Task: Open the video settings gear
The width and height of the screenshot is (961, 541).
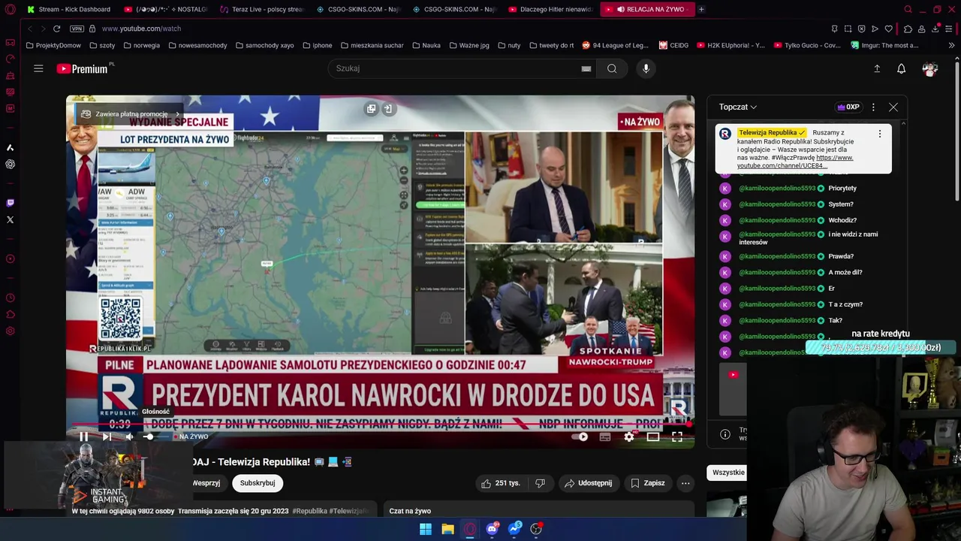Action: tap(629, 437)
